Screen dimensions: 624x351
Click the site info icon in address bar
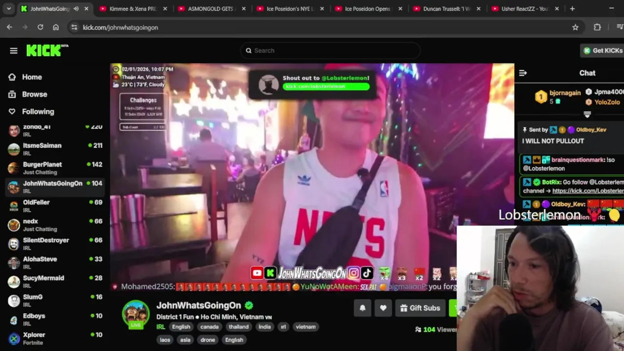click(74, 28)
